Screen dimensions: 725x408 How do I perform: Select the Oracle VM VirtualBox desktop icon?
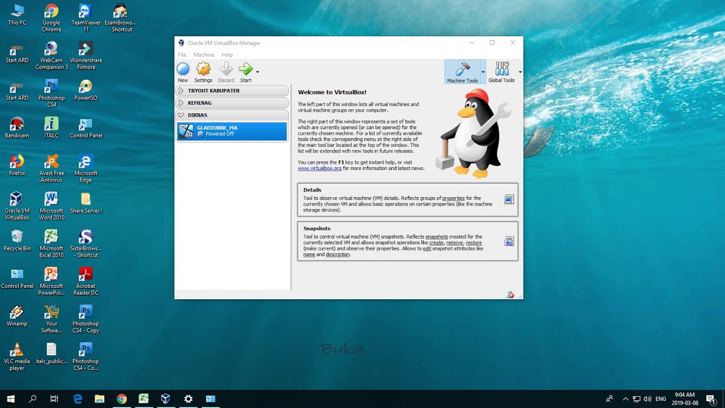coord(17,206)
